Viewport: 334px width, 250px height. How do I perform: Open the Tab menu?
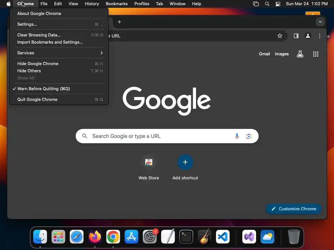(x=159, y=4)
